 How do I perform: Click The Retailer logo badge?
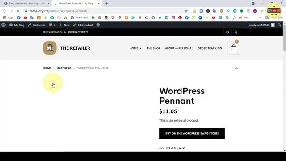(x=50, y=48)
